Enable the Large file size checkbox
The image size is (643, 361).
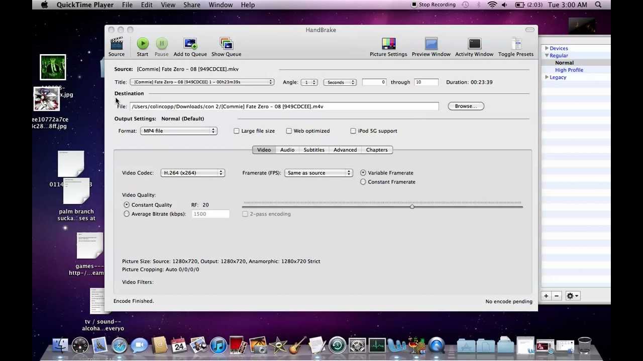(237, 131)
